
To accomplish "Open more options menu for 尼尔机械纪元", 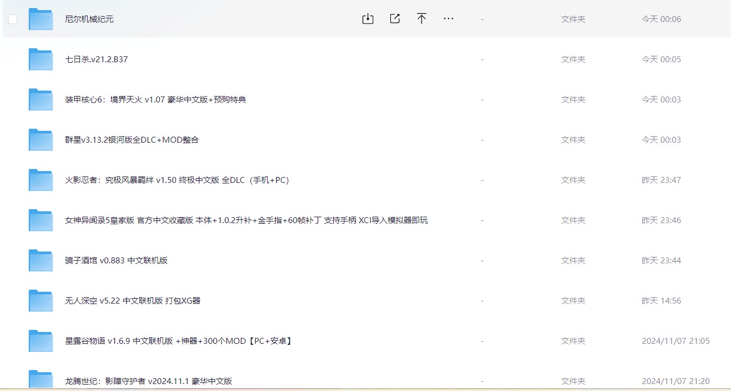I will pos(448,19).
